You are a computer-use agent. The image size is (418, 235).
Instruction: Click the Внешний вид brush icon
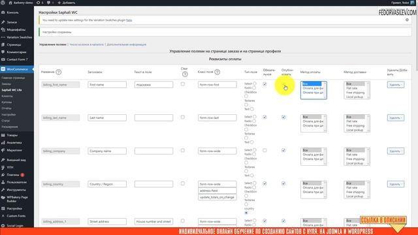3,160
